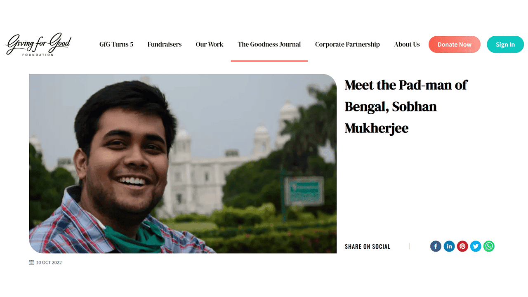Click the Pad-man of Bengal headline
Image resolution: width=528 pixels, height=297 pixels.
(x=406, y=106)
